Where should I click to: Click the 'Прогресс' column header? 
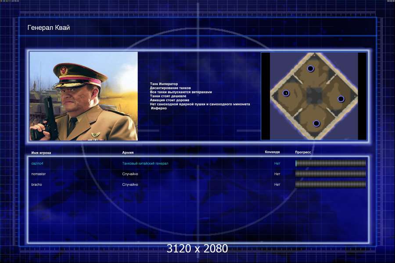coord(303,152)
